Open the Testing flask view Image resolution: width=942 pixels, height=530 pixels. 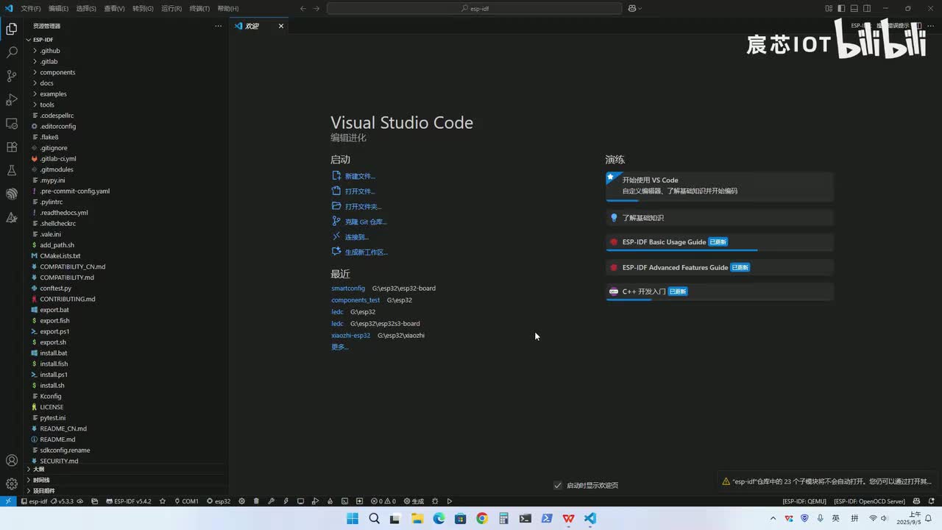coord(12,171)
